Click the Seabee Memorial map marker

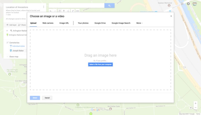click(169, 6)
